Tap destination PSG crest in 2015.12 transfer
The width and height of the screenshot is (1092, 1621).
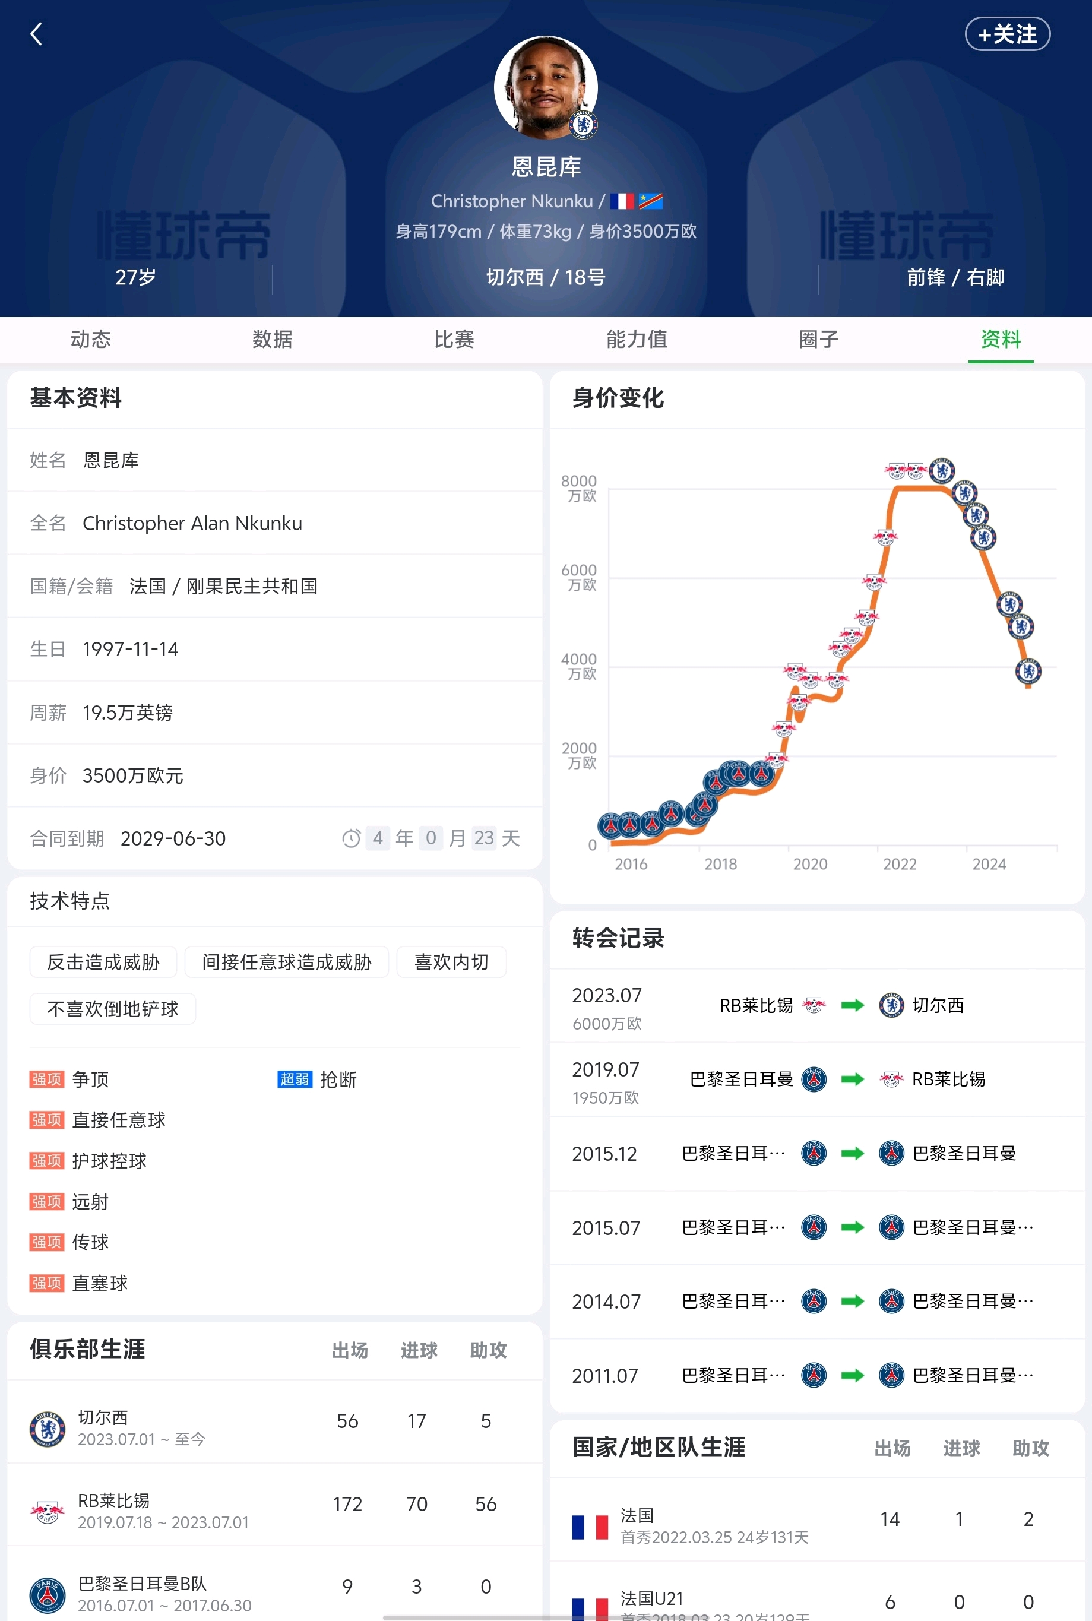[x=891, y=1154]
